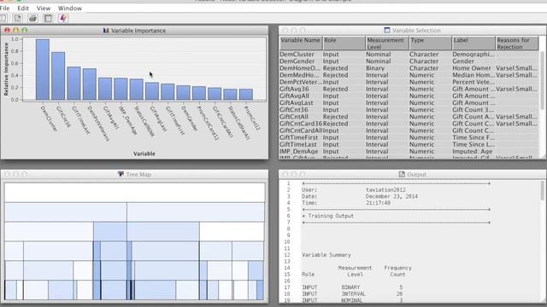547x307 pixels.
Task: Click the 'Imputed: Age' label cell
Action: 473,152
